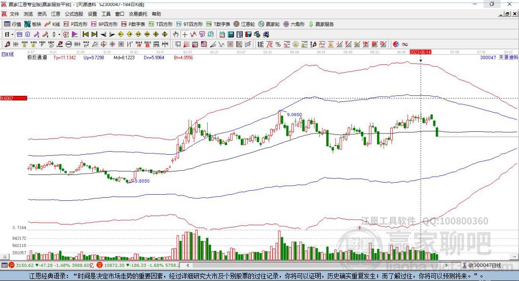
Task: Open the 江恩 menu
Action: (x=56, y=14)
